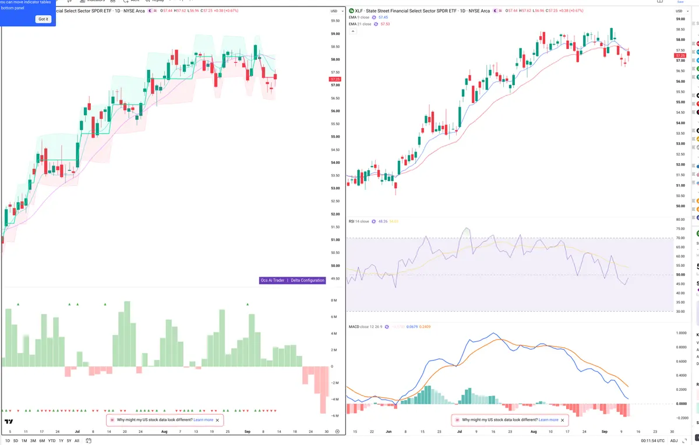Viewport: 699px width, 445px height.
Task: Click the red 57.25 price label on left axis
Action: tap(335, 79)
